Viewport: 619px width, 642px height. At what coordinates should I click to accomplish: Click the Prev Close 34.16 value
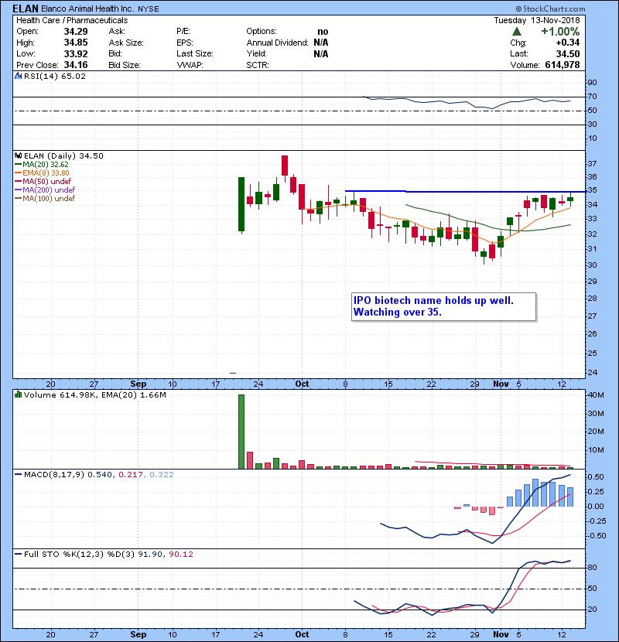[x=76, y=65]
